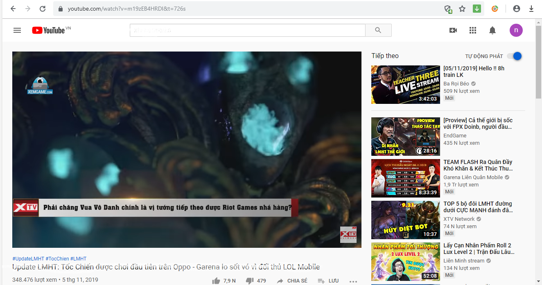Viewport: 542px width, 285px height.
Task: Click the browser download arrow at far right
Action: (x=531, y=9)
